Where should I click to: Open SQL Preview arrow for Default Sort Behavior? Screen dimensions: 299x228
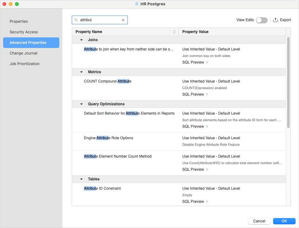point(207,126)
